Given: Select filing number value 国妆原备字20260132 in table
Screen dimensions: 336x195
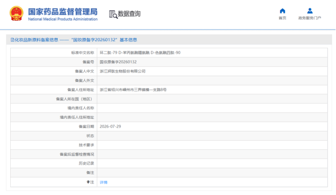Looking at the screenshot, I should coord(118,62).
